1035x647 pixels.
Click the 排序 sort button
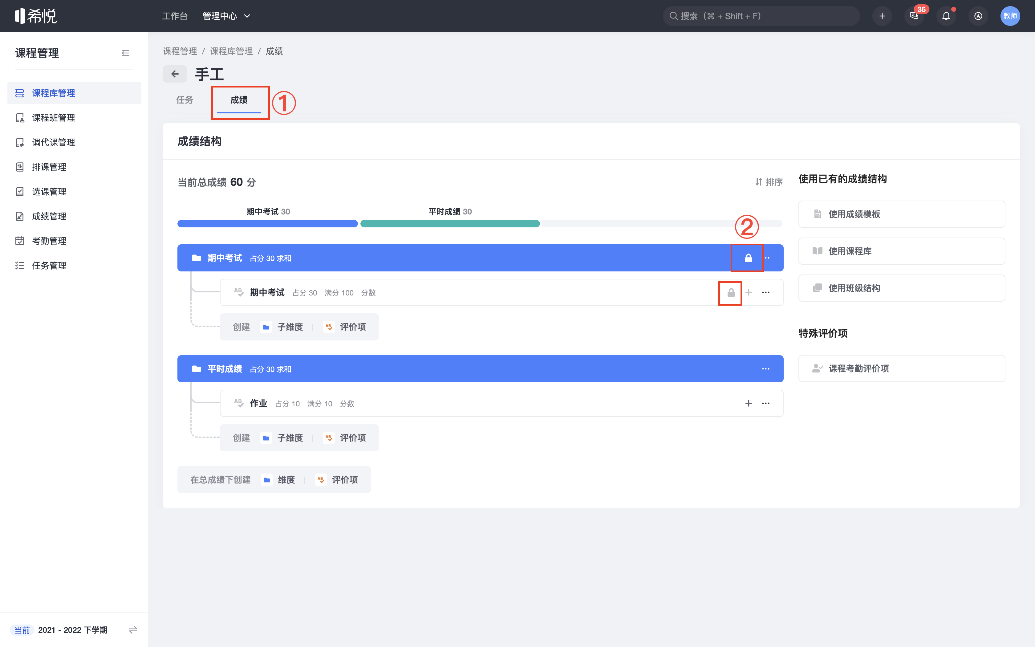coord(769,182)
